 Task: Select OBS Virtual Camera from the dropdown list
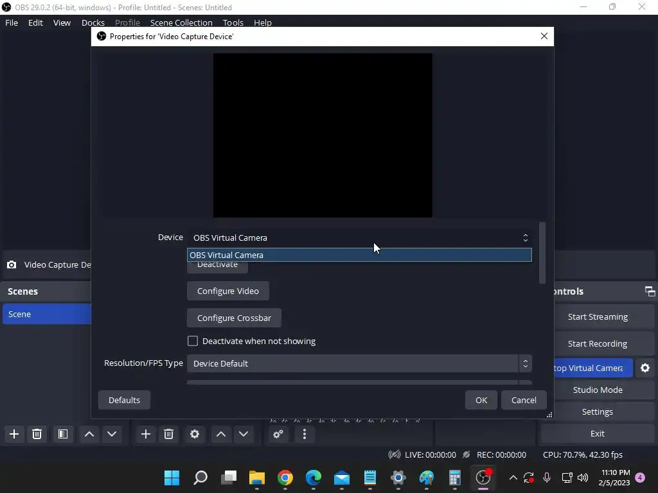pos(359,255)
